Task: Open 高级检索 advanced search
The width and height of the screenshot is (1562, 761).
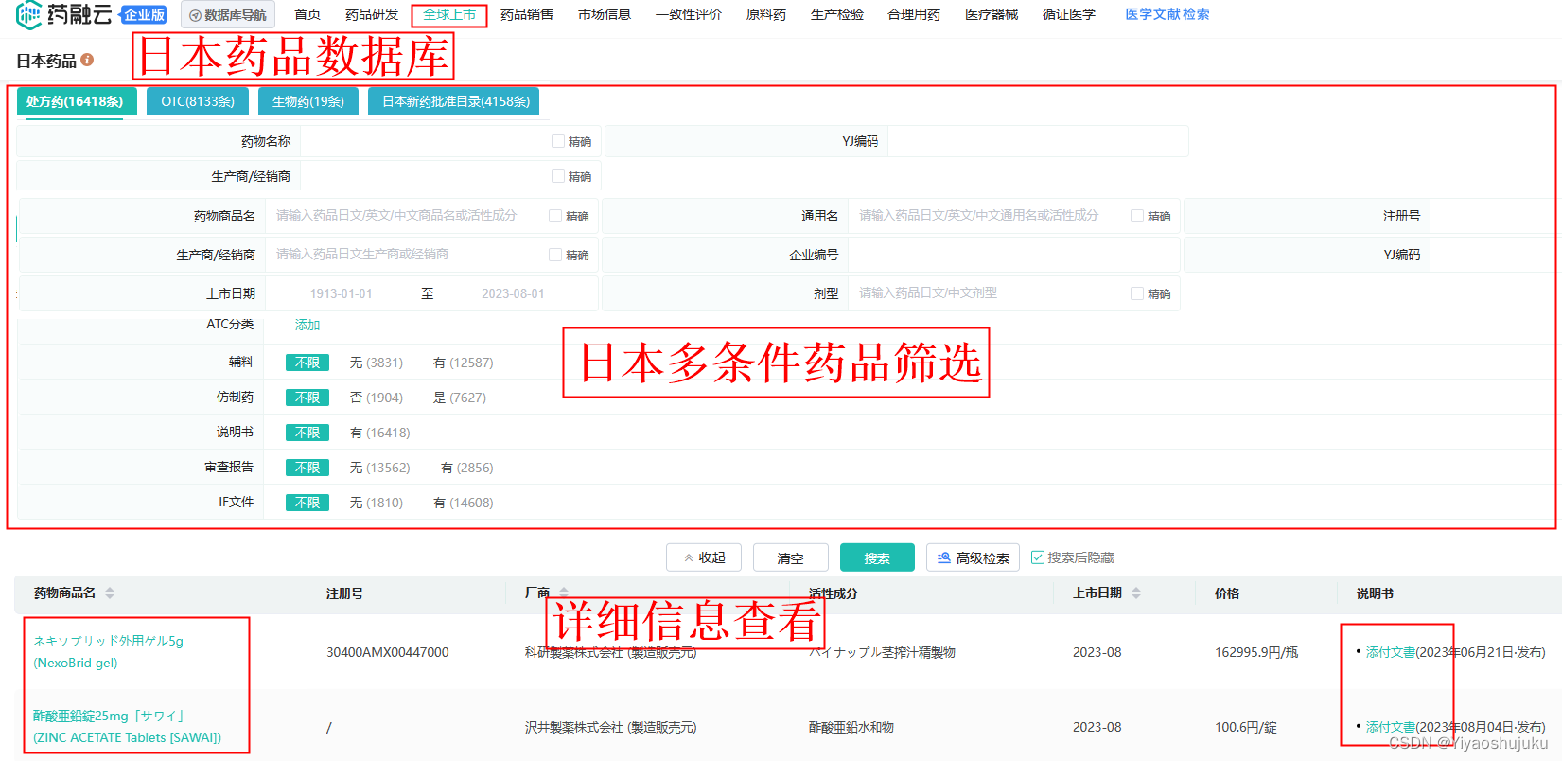Action: [x=973, y=557]
